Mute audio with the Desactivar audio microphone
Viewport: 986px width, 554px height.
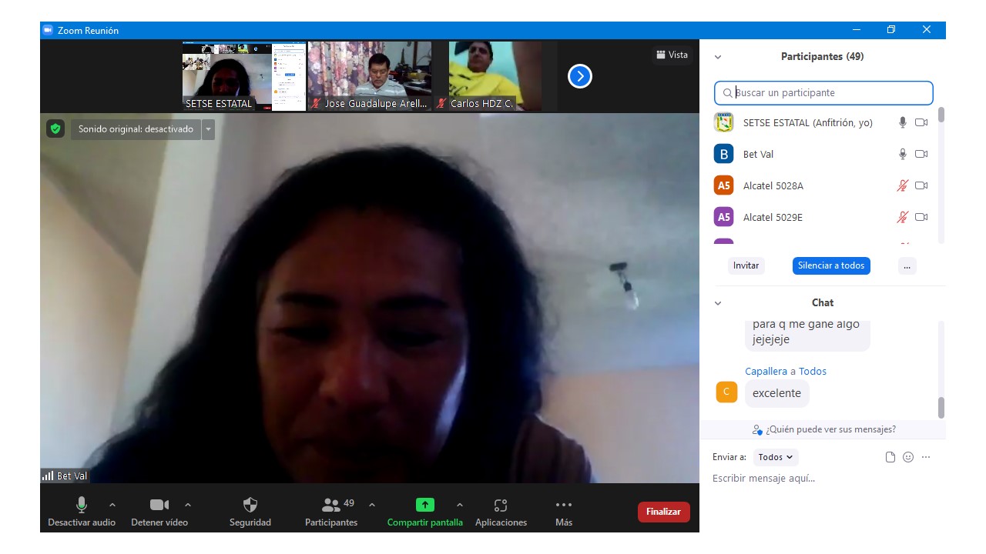coord(82,512)
